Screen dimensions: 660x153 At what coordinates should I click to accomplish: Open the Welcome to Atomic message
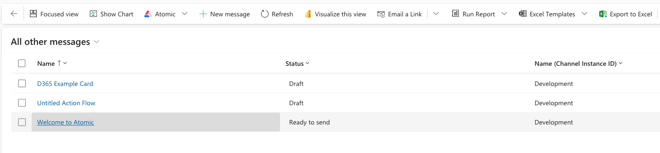coord(65,122)
